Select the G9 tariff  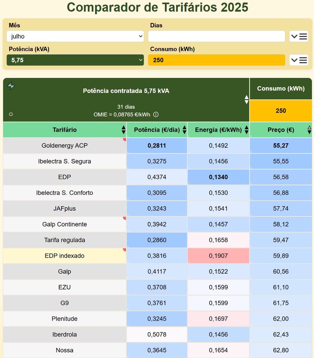tap(65, 303)
